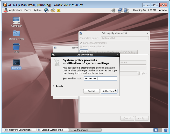Switch to the IPv6 Settings tab

pos(130,52)
